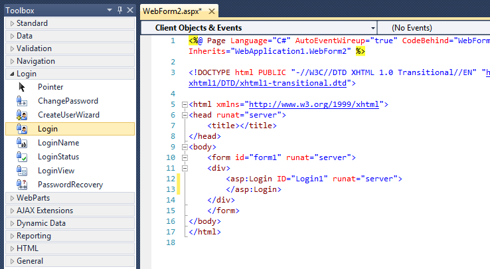Select LoginStatus in the toolbox list
Screen dimensions: 490x269
tap(70, 157)
